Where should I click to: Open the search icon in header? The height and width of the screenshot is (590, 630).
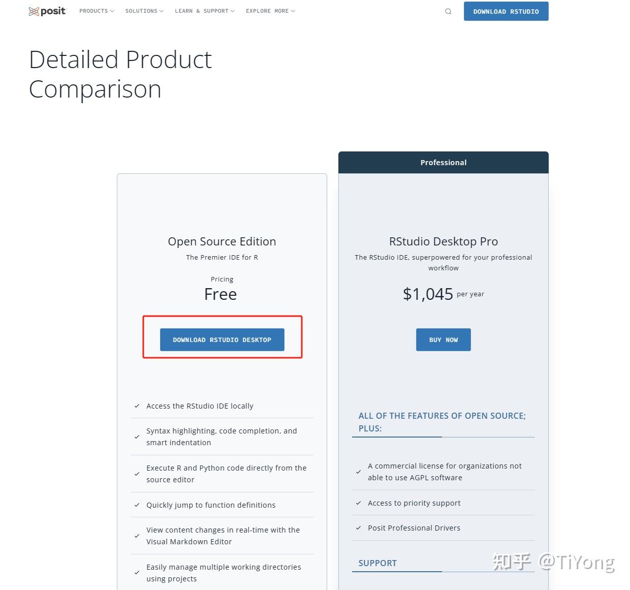pos(448,11)
